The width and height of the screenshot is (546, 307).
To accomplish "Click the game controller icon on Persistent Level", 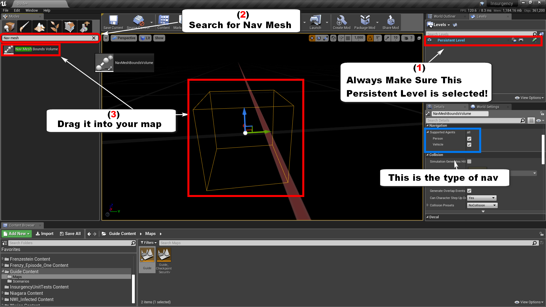I will coord(521,40).
